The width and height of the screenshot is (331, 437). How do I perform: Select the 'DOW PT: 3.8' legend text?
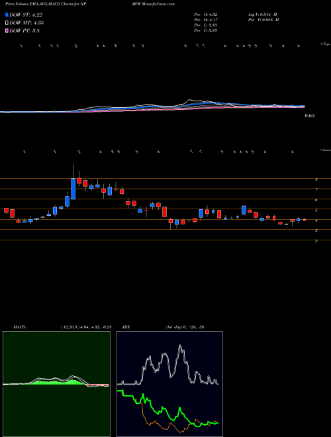click(x=24, y=30)
